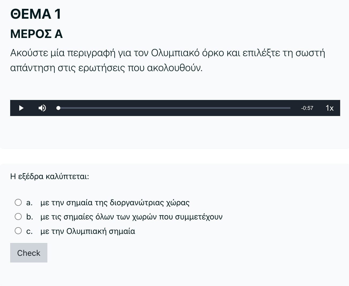The image size is (349, 286).
Task: Click the -0:57 remaining time display
Action: point(307,108)
